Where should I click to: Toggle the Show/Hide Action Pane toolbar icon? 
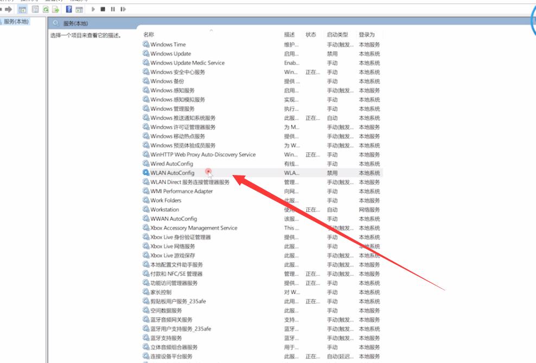pyautogui.click(x=79, y=9)
